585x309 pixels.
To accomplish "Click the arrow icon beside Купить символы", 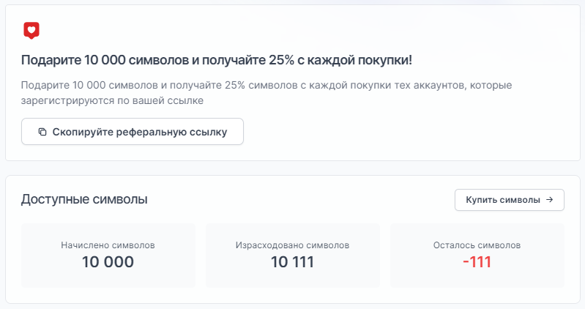I will click(549, 200).
